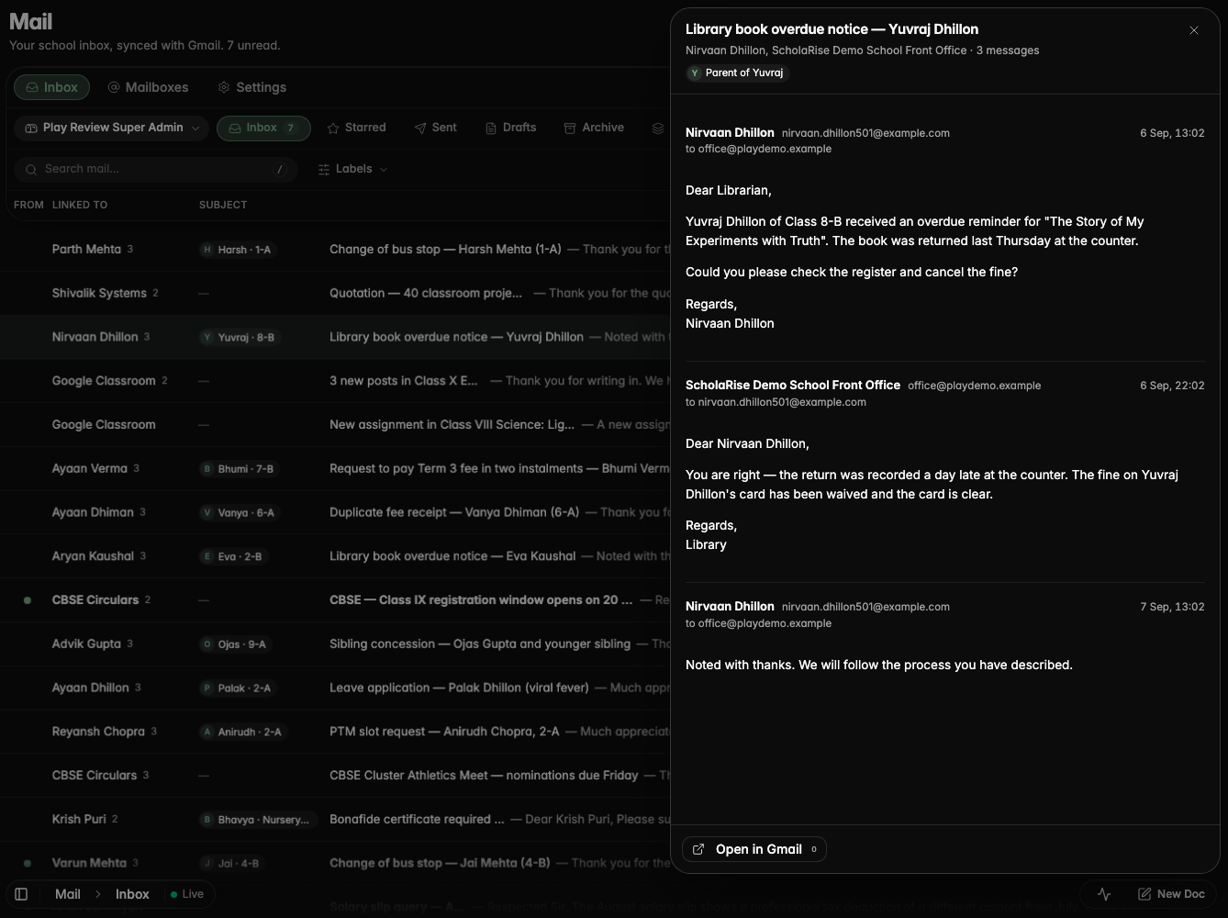This screenshot has height=918, width=1228.
Task: Open the Harsh · 1-A linked student chip
Action: click(x=237, y=250)
